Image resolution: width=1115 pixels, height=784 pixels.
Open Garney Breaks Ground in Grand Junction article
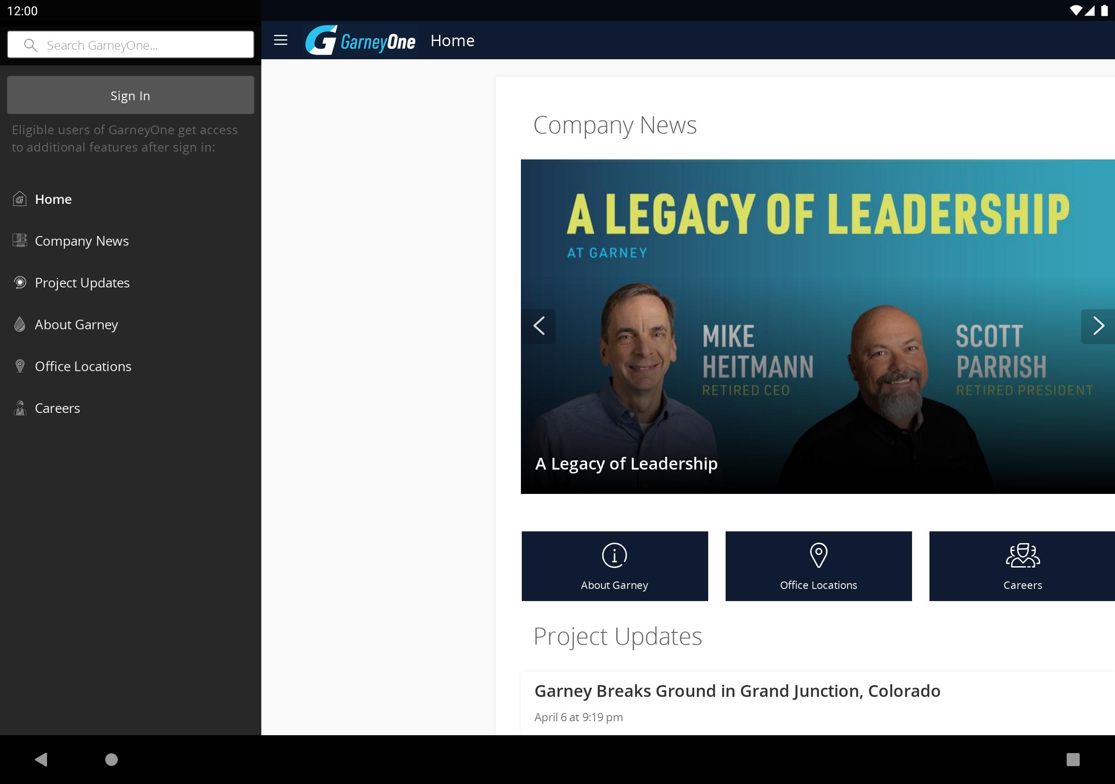[x=737, y=691]
